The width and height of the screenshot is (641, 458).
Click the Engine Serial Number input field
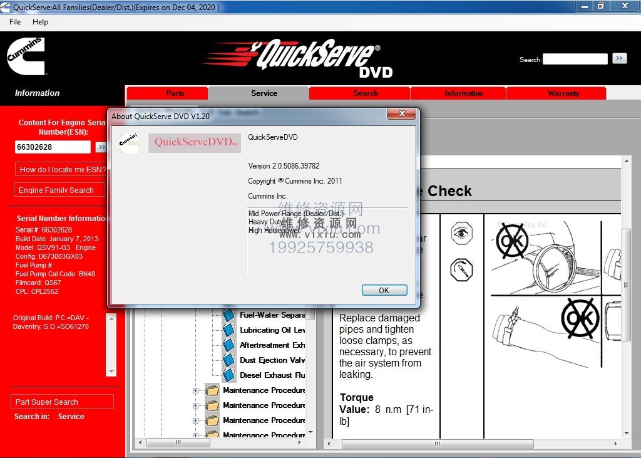53,147
